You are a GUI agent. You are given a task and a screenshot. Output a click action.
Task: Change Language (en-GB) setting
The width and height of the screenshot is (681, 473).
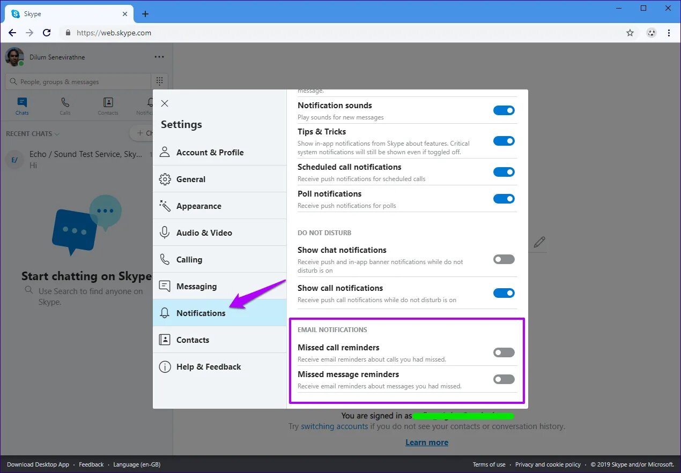pos(137,464)
